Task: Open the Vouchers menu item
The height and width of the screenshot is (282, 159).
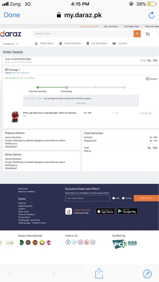Action: [120, 43]
